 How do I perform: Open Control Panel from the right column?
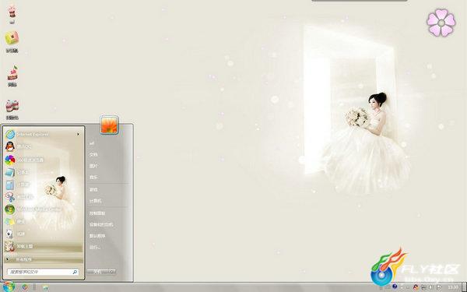[x=97, y=213]
